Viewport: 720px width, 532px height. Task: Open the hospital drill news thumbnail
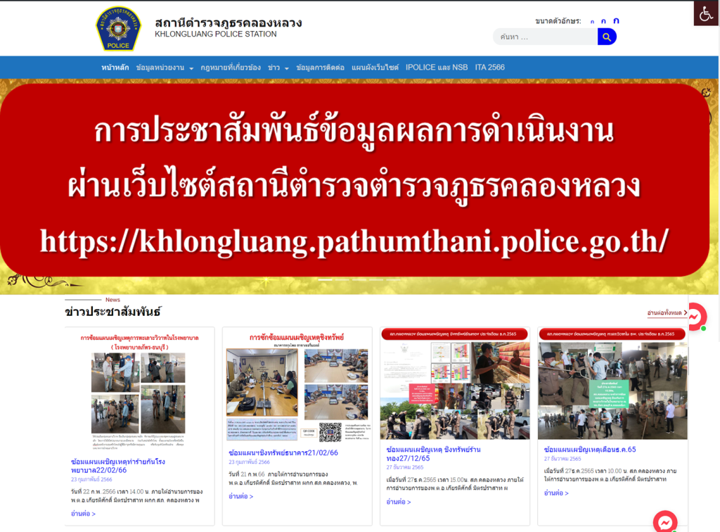(139, 390)
